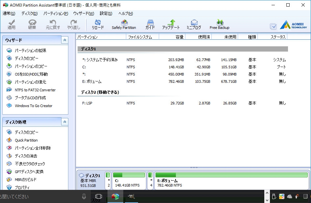Select the C: partition row in list

click(x=182, y=67)
